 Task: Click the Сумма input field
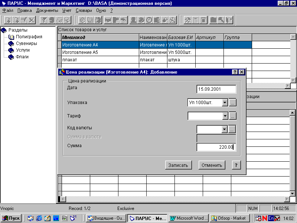tap(216, 147)
